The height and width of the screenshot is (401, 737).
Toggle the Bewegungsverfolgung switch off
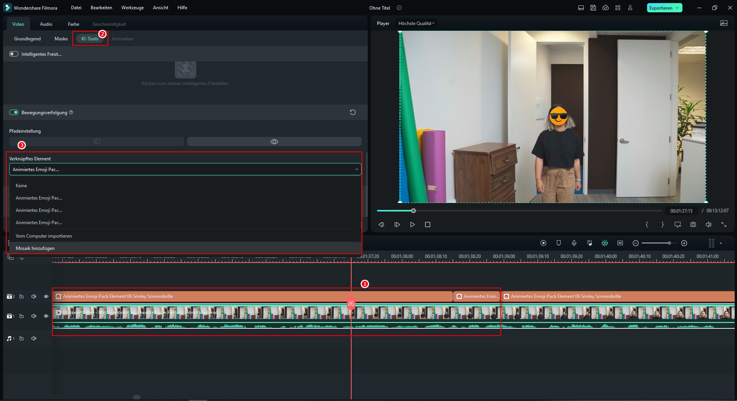point(14,112)
